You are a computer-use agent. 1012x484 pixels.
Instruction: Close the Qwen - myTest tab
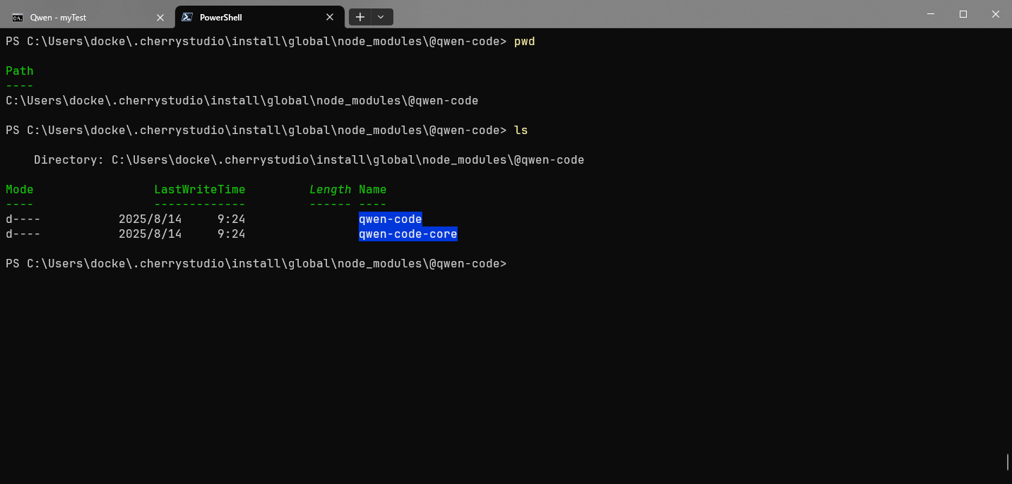click(x=160, y=17)
